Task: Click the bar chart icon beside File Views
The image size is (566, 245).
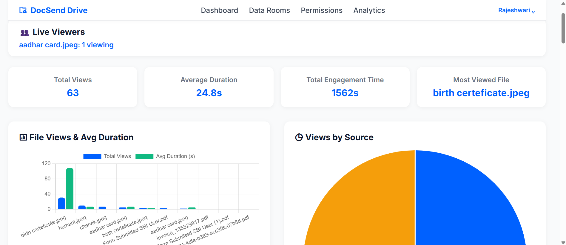Action: (x=23, y=137)
